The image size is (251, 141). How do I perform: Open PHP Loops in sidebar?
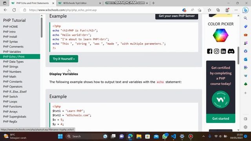[x=10, y=101]
